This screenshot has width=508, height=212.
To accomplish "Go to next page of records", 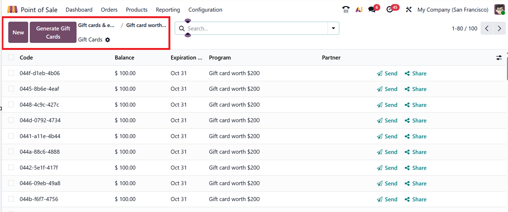I will pos(499,28).
